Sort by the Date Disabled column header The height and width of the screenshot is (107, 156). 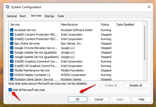coord(128,25)
